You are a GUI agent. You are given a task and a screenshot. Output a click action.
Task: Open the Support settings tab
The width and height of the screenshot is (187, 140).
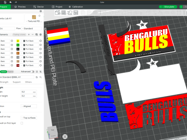tap(17, 82)
